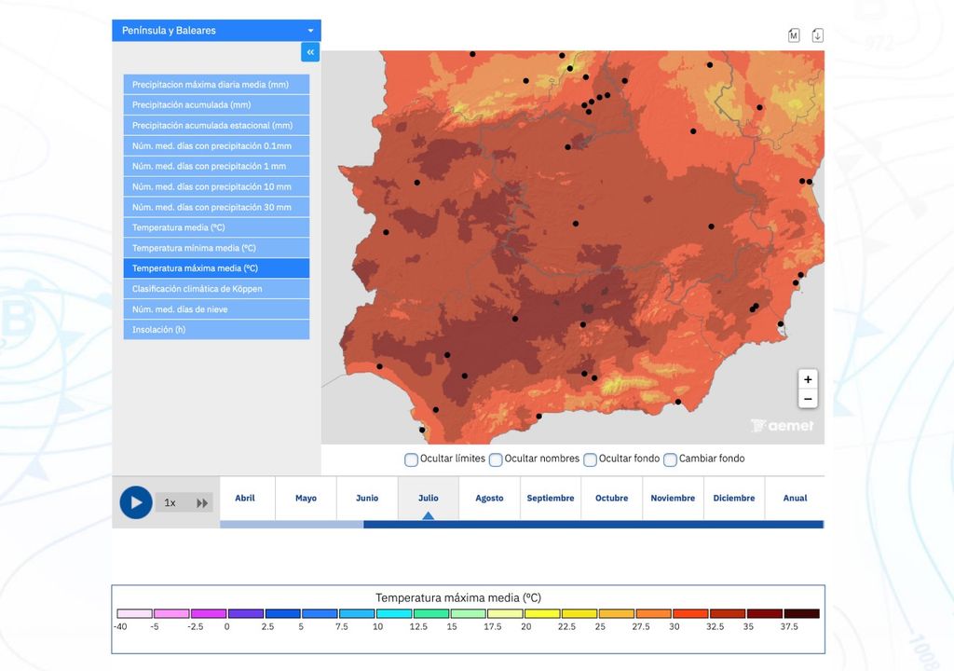Select Insolación (h) layer
Viewport: 954px width, 671px height.
[216, 329]
